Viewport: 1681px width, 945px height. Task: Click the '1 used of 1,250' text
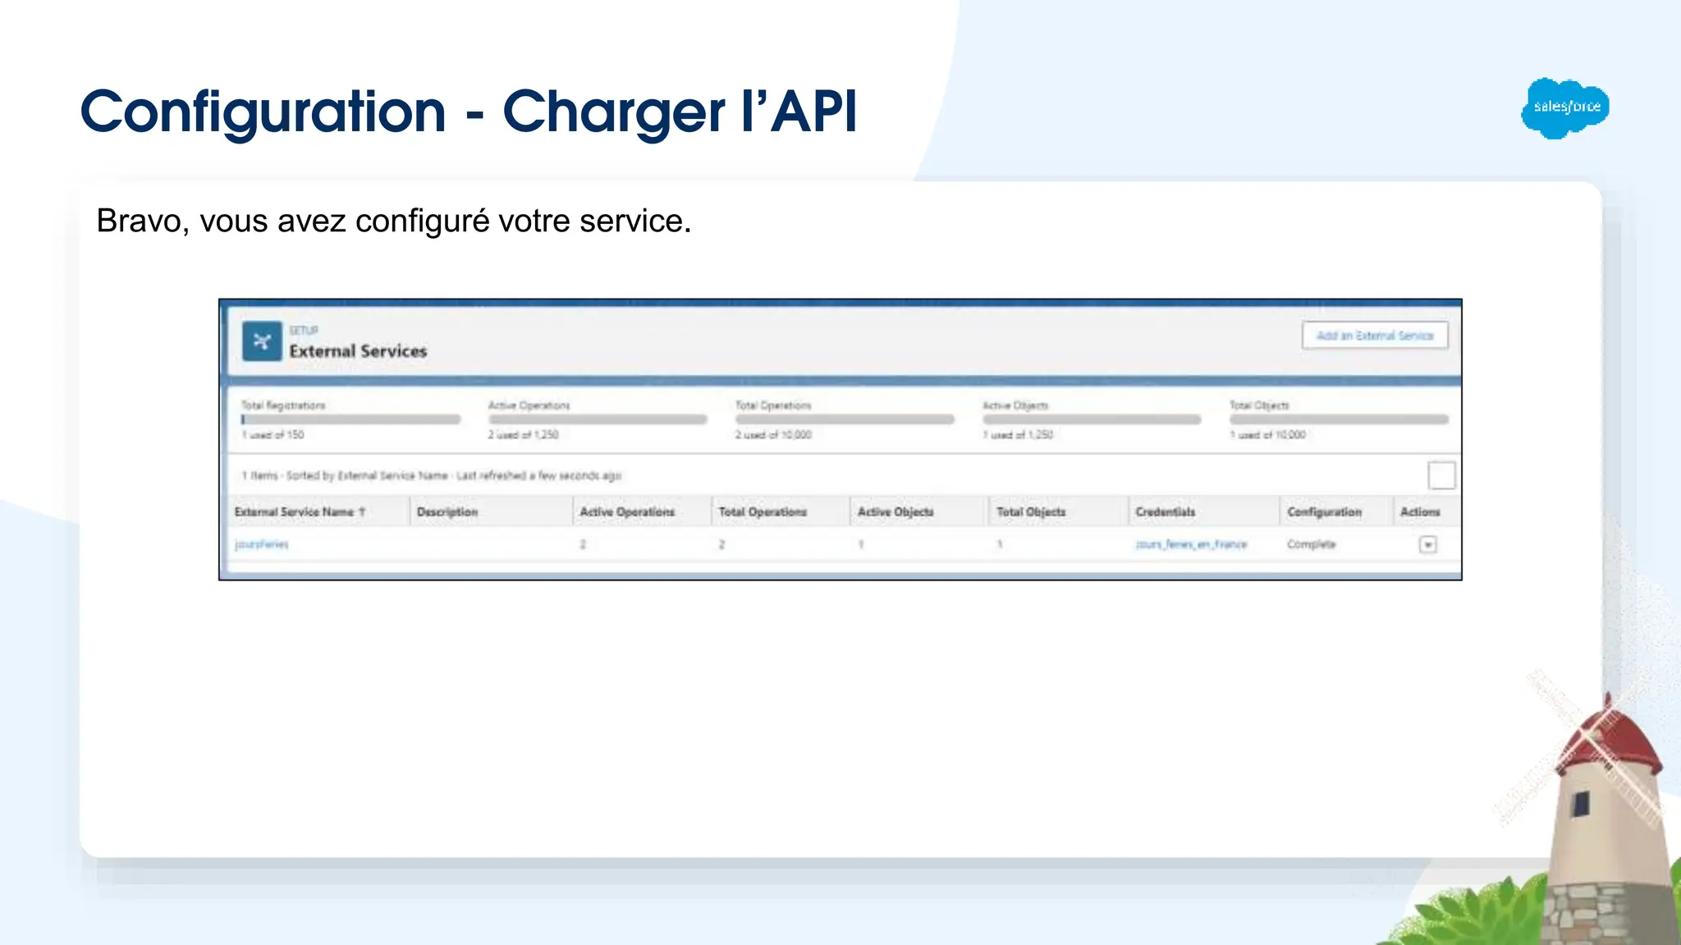[x=1018, y=435]
